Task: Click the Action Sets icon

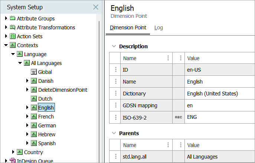Action: click(x=13, y=36)
